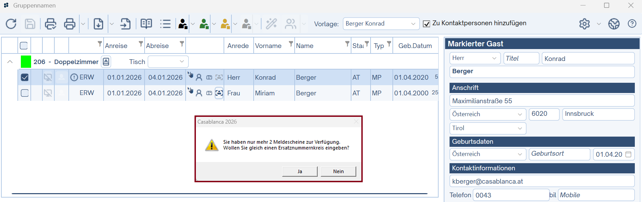Click the horizontal scrollbar below the table
Screen dimensions: 642x202
pyautogui.click(x=219, y=193)
